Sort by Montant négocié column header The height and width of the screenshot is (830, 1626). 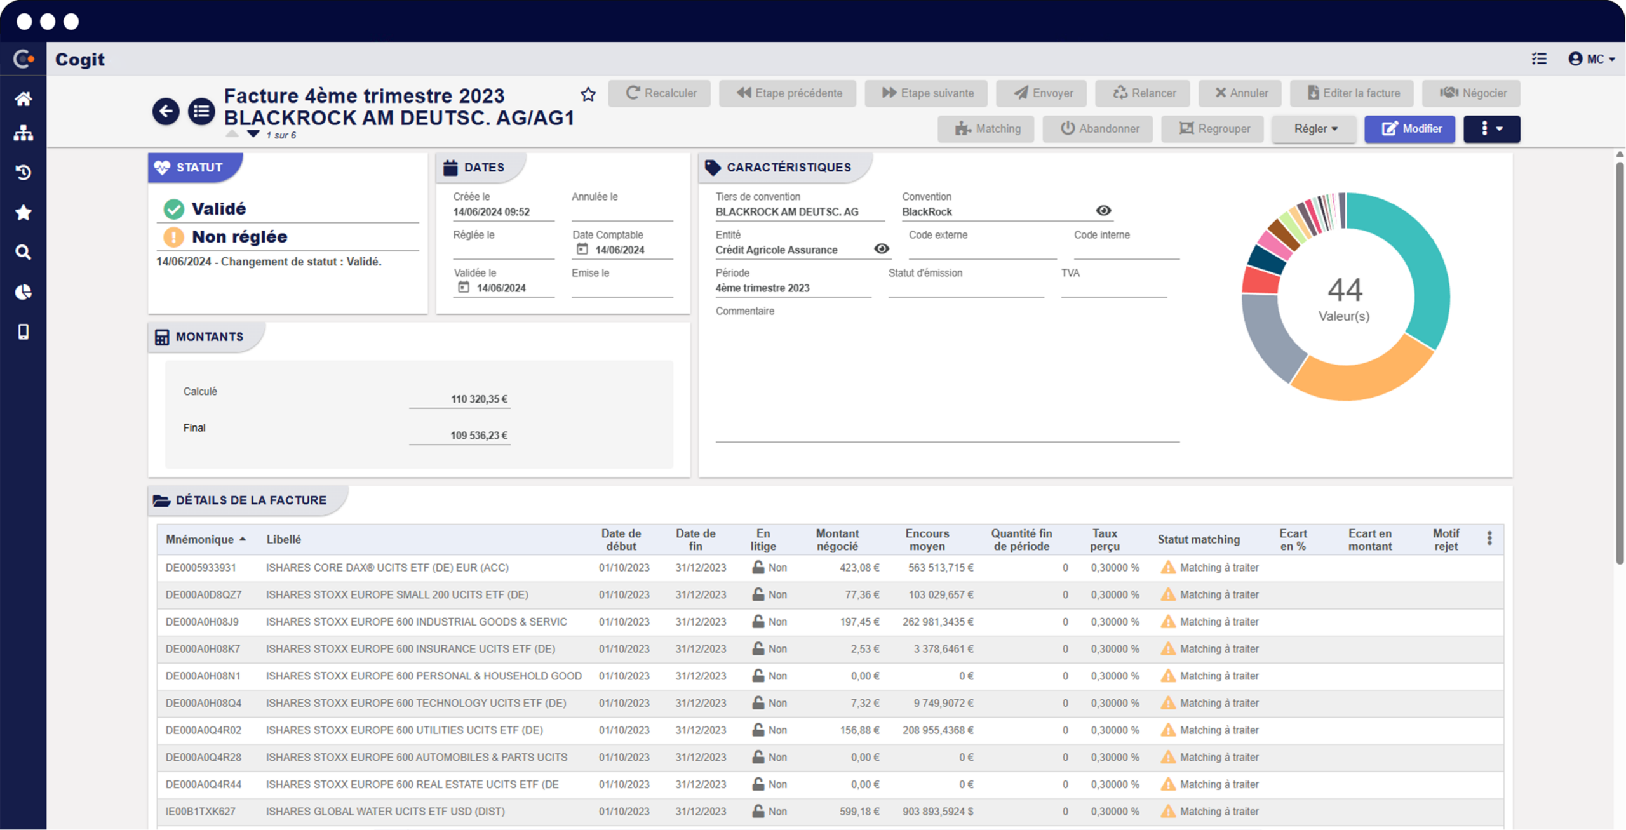837,539
